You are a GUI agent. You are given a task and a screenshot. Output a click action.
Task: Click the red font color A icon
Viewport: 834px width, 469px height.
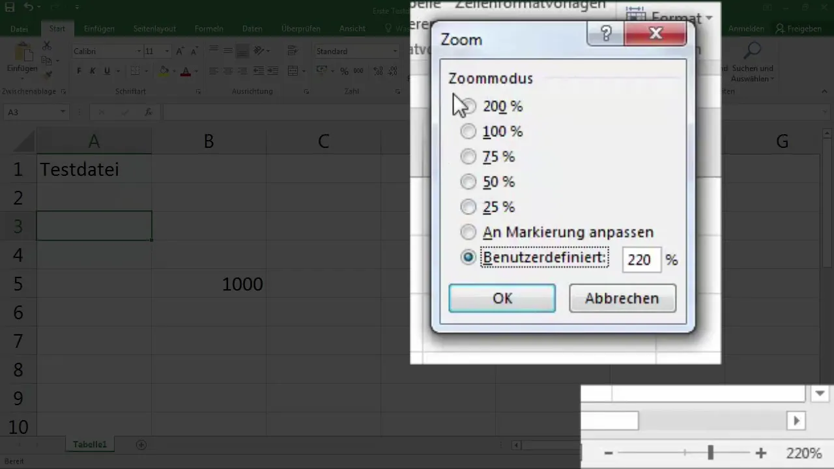[x=186, y=71]
